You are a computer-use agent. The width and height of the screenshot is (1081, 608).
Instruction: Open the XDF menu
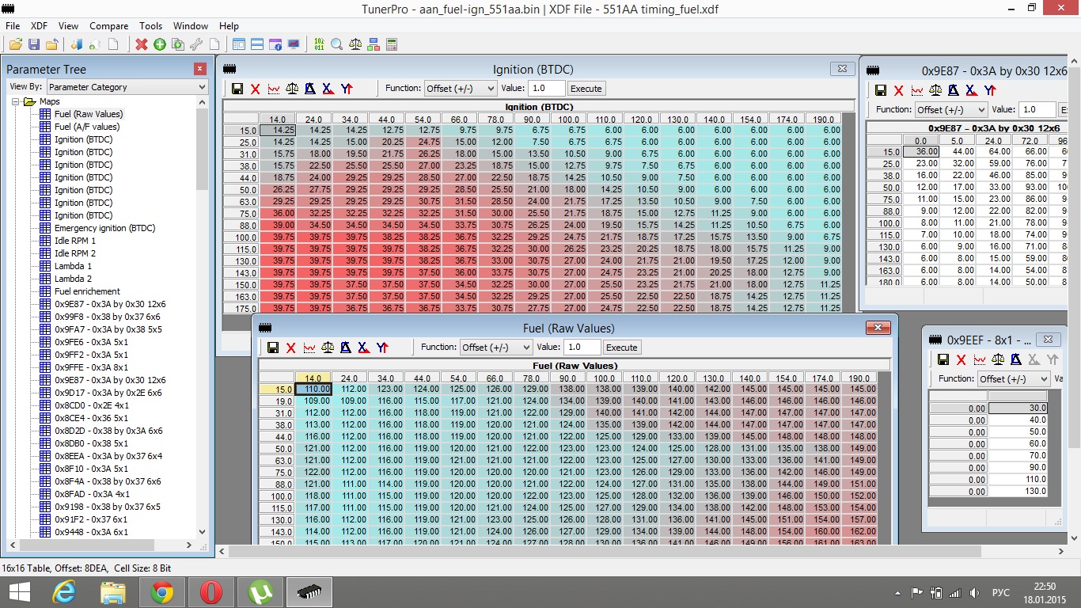pos(39,26)
